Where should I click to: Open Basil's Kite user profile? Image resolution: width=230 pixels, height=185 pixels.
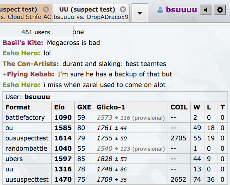(23, 43)
